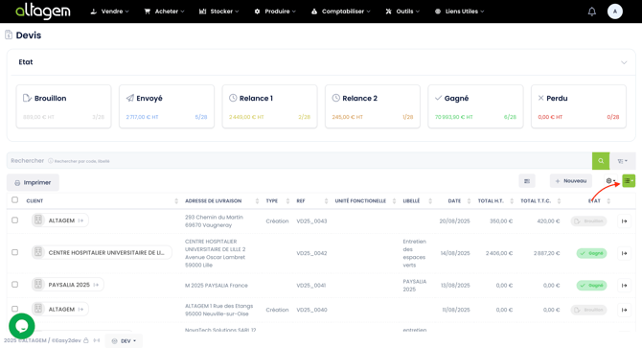This screenshot has height=348, width=642.
Task: Check the PAYSALIA 2025 row checkbox
Action: 14,284
